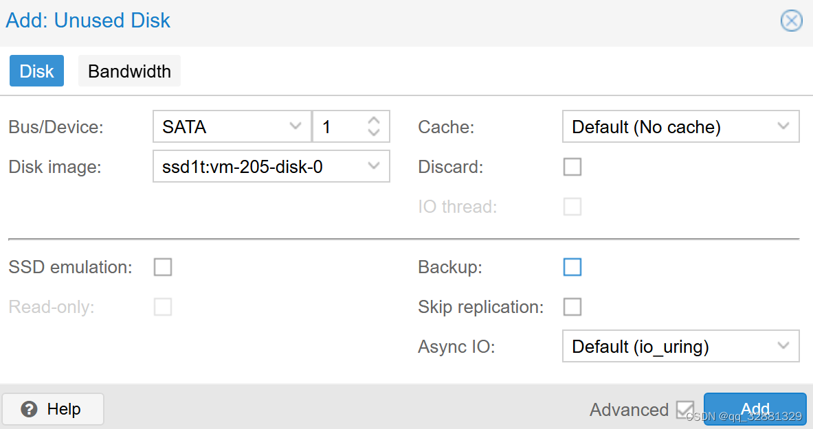Click the Help button
The width and height of the screenshot is (813, 429).
click(x=53, y=409)
